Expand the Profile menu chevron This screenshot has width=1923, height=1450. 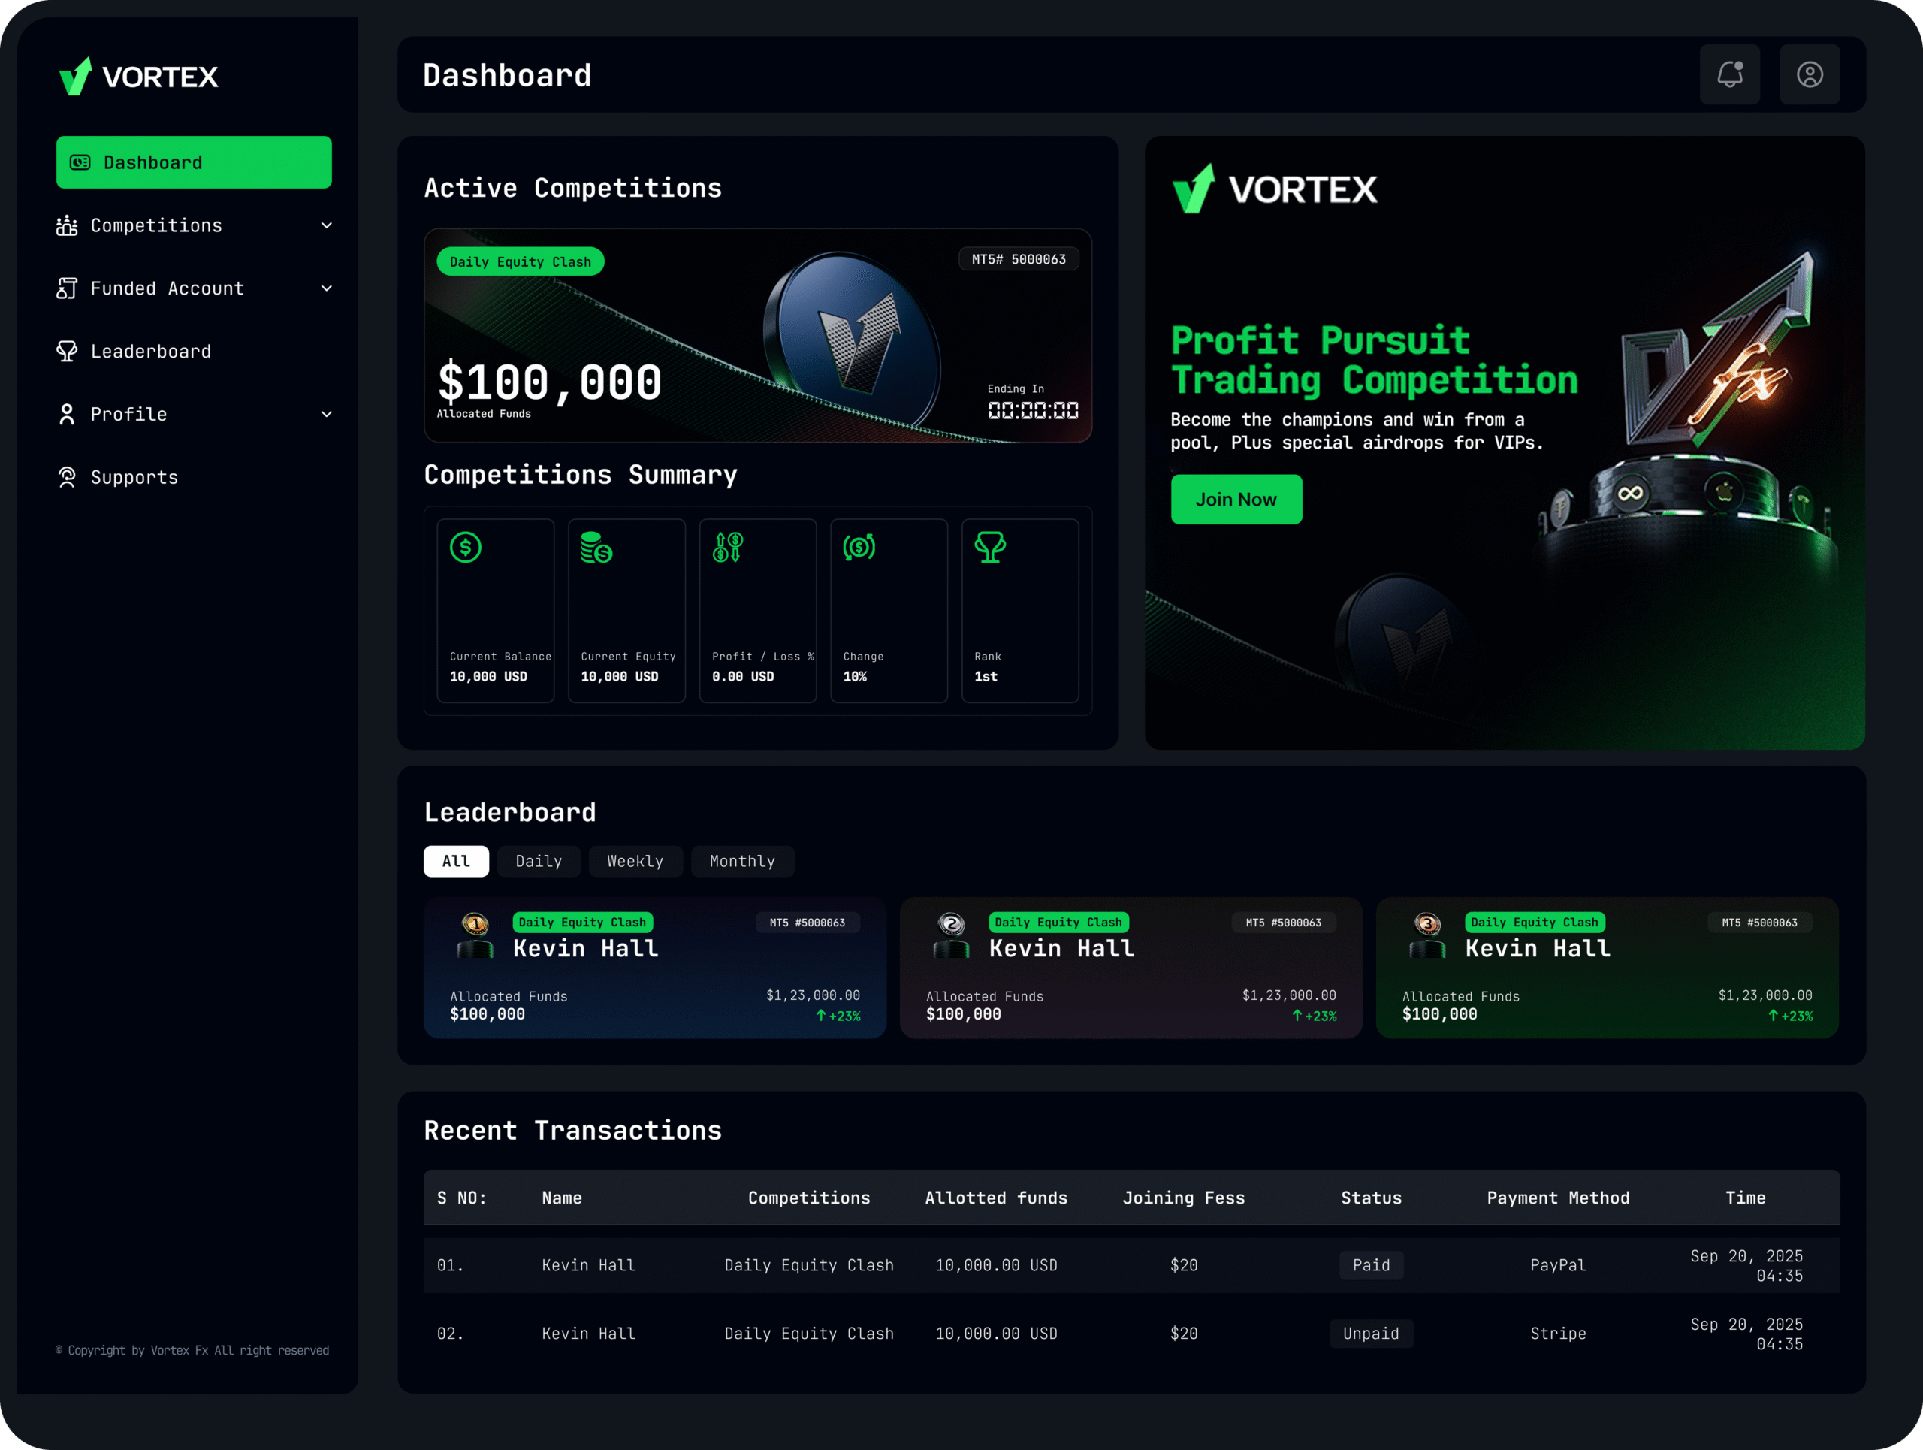pyautogui.click(x=327, y=415)
